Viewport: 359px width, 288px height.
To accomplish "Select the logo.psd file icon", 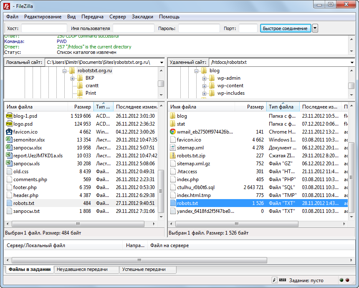I will (x=9, y=124).
